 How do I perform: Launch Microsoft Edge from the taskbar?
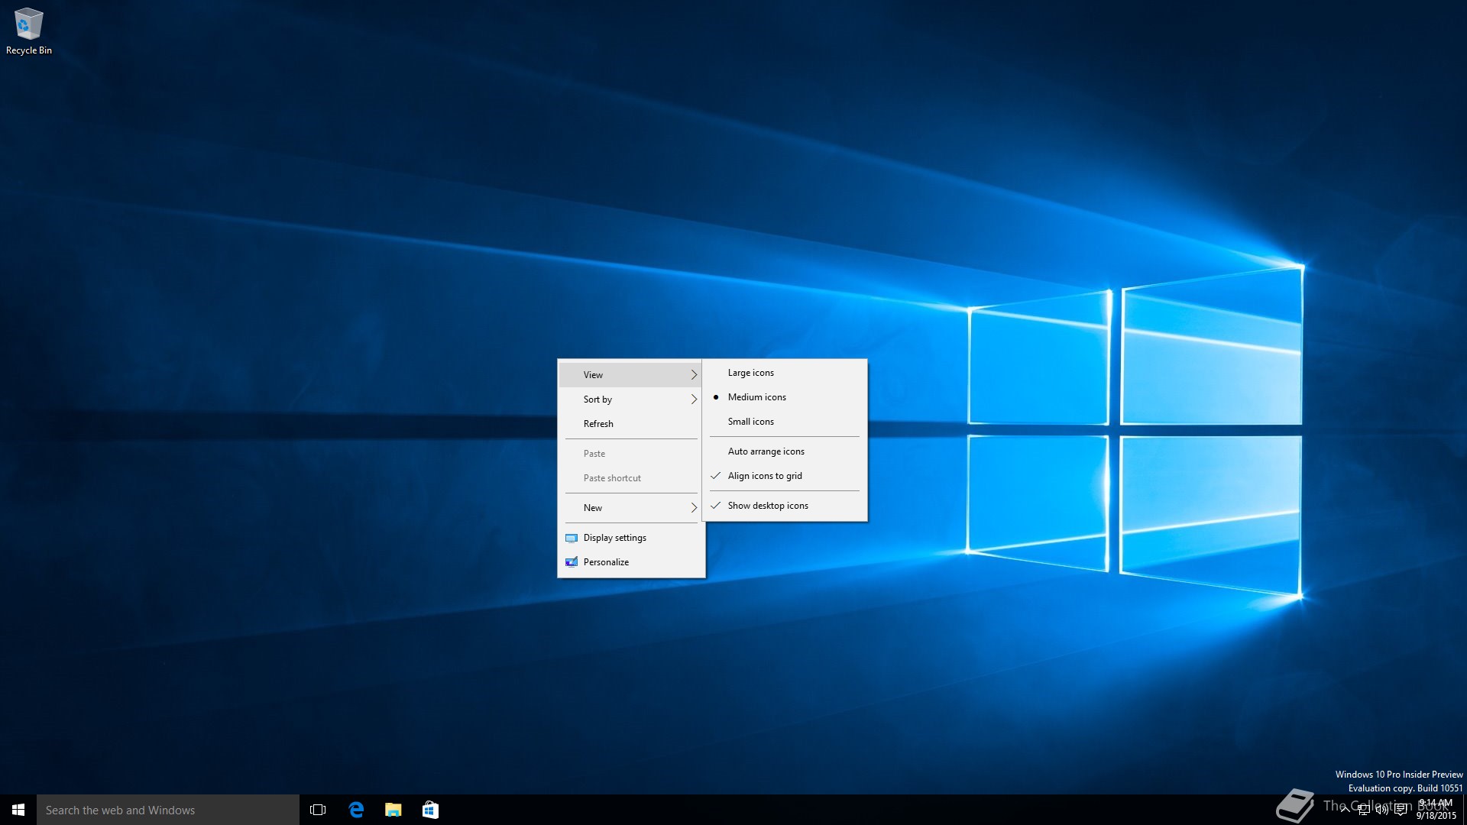pyautogui.click(x=356, y=810)
